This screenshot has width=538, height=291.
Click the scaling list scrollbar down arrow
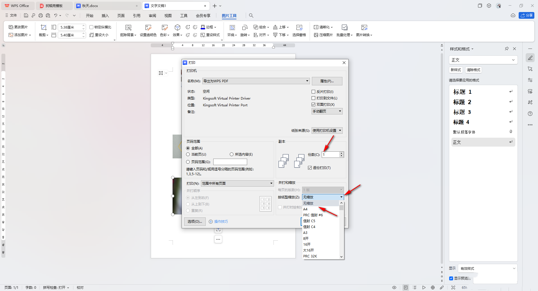(x=341, y=257)
